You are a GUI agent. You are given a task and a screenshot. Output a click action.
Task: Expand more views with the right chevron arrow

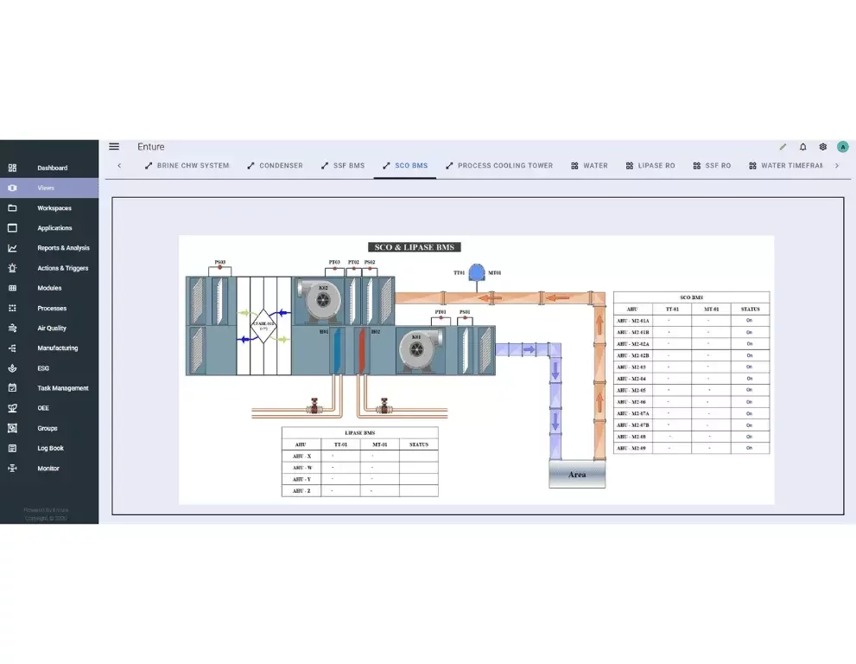[836, 165]
